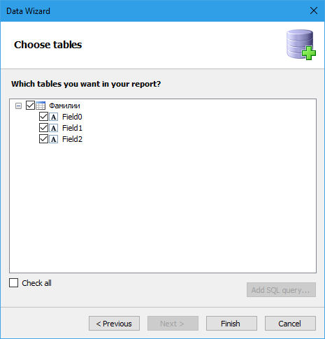Select the Field2 tree item
The height and width of the screenshot is (339, 325).
(x=72, y=139)
